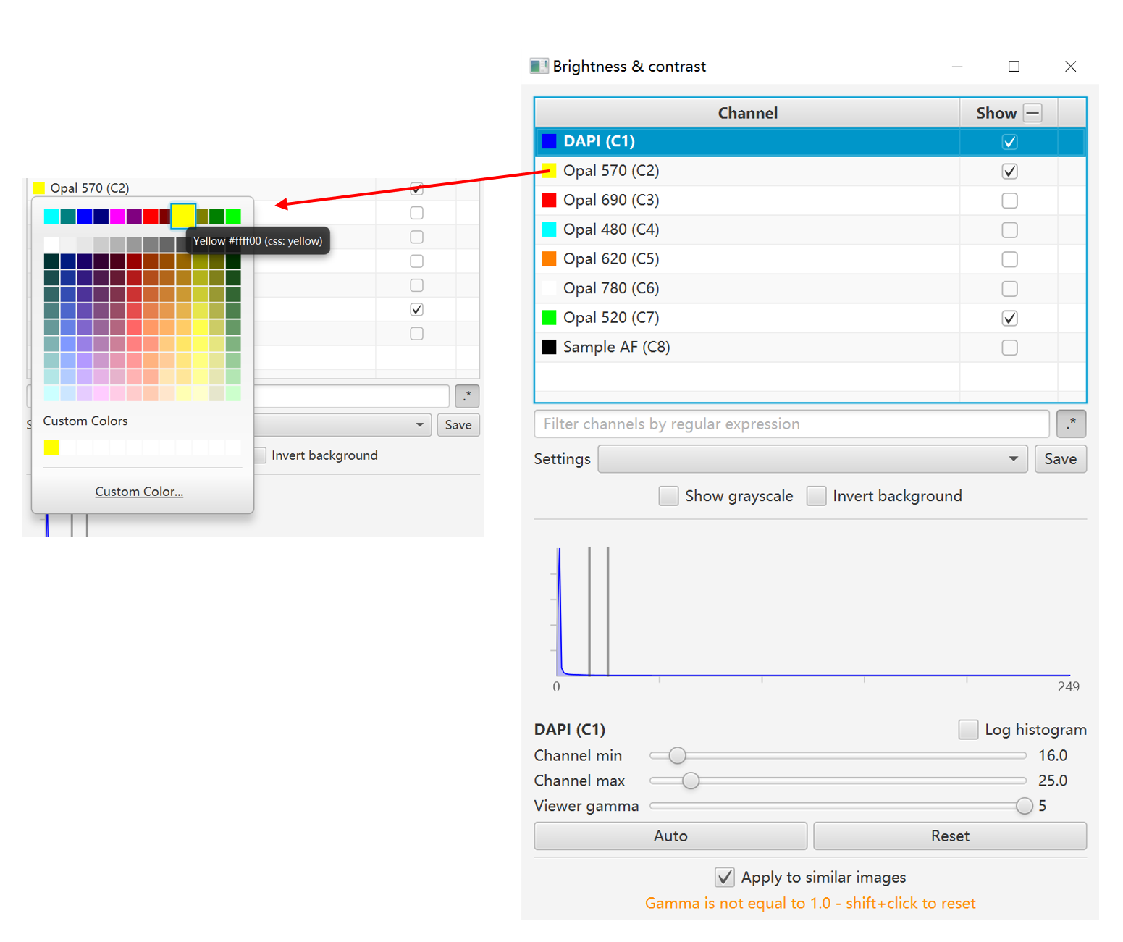Click the red Opal 690 (C3) color icon
1123x942 pixels.
click(549, 200)
